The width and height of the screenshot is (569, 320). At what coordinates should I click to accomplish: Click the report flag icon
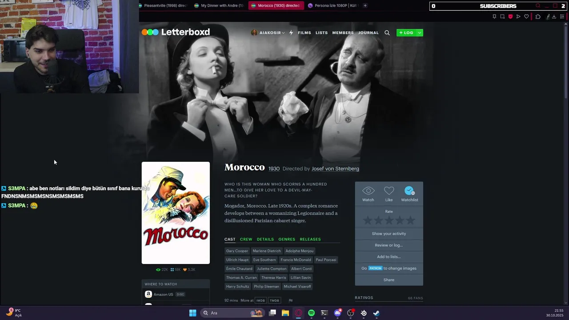[291, 300]
